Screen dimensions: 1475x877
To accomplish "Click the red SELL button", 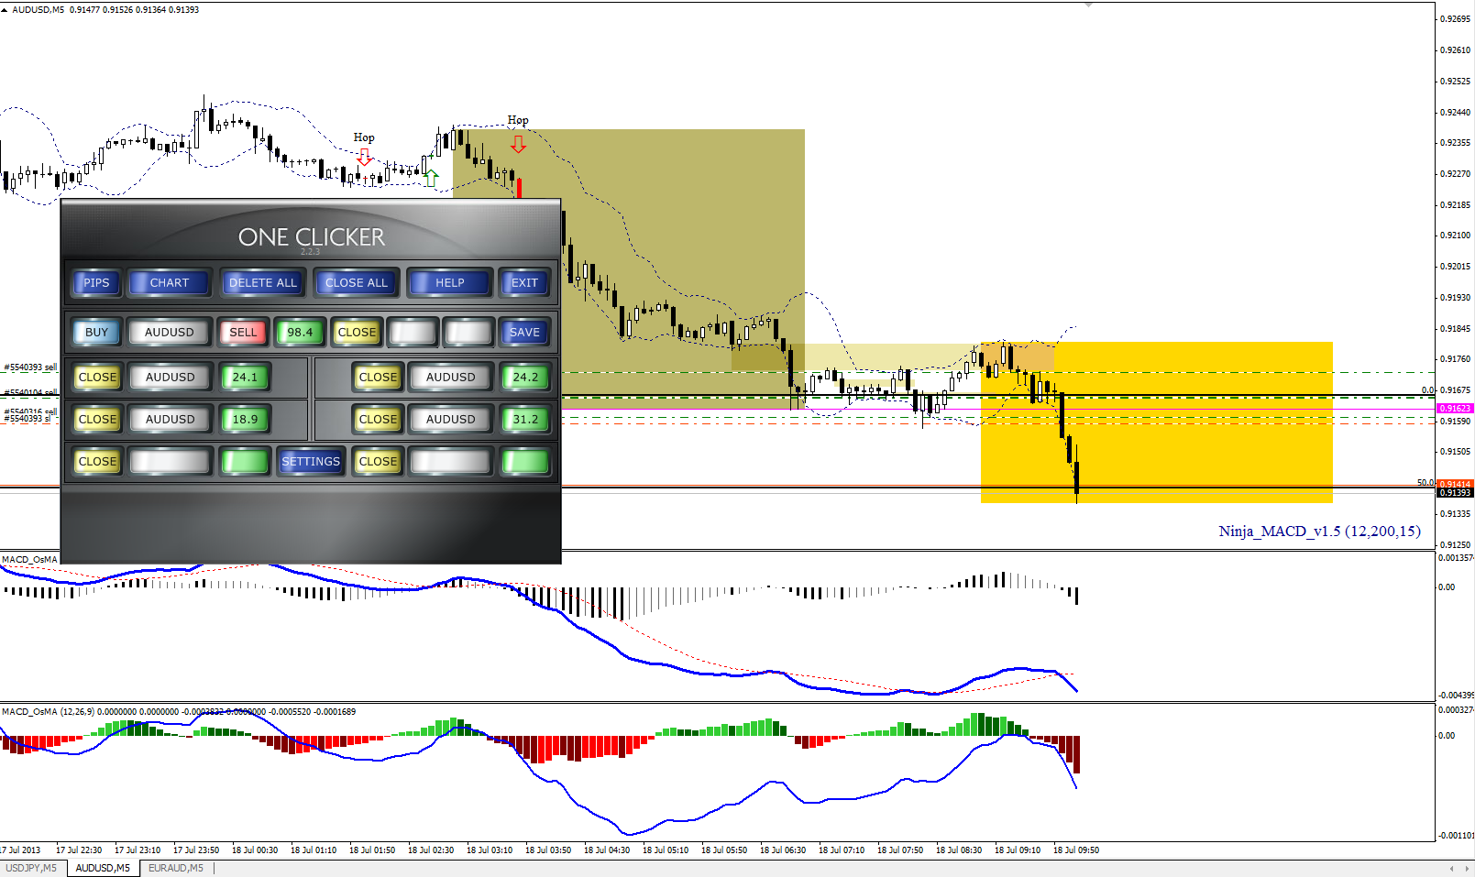I will [x=244, y=333].
